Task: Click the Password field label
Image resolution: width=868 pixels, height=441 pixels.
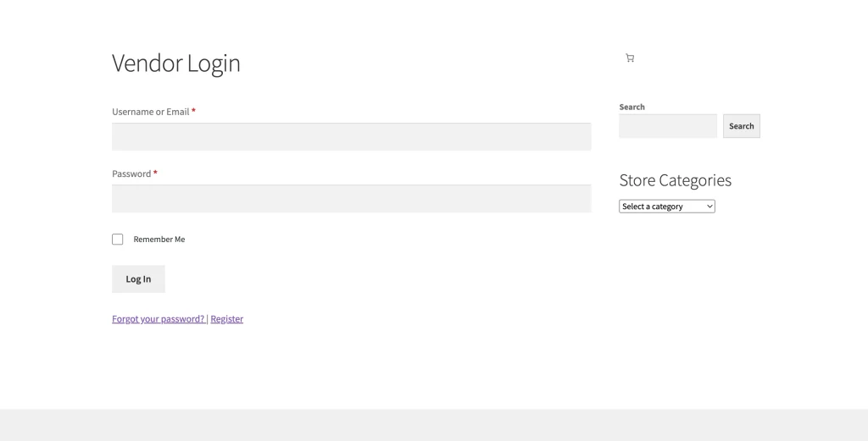Action: click(131, 174)
